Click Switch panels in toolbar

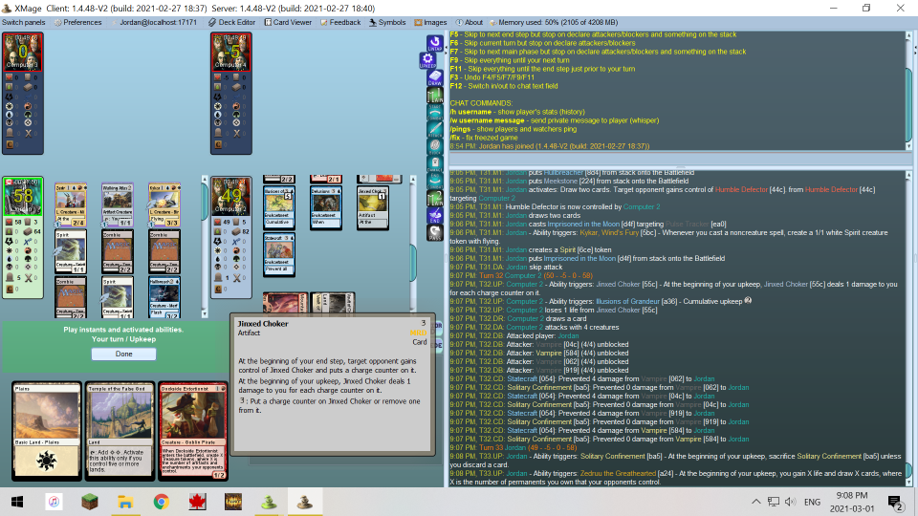tap(24, 22)
